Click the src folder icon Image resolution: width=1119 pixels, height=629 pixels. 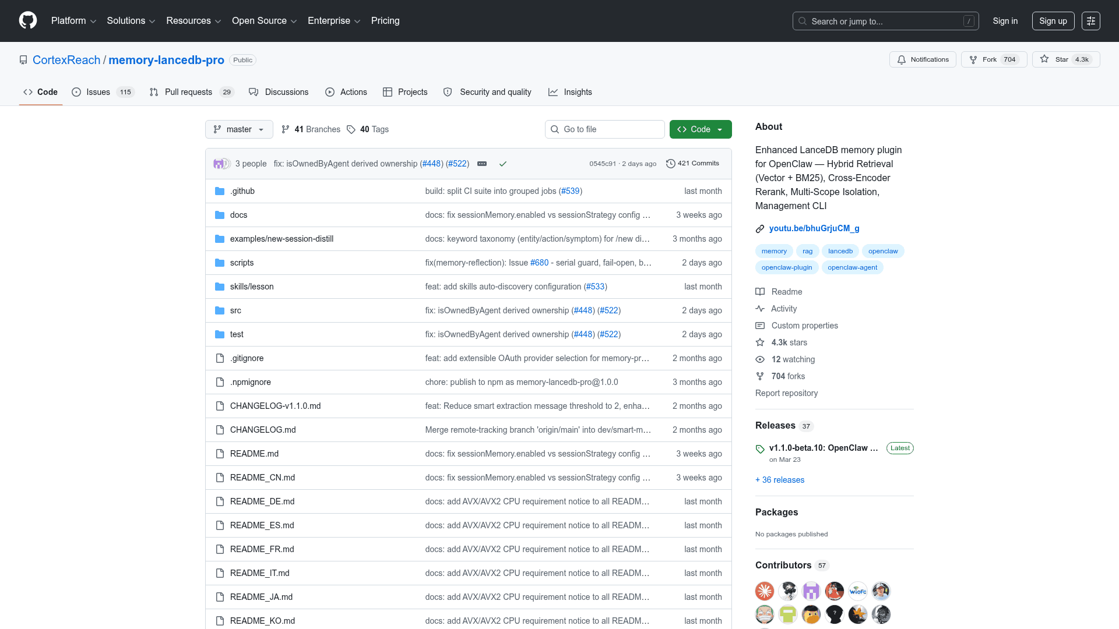220,310
